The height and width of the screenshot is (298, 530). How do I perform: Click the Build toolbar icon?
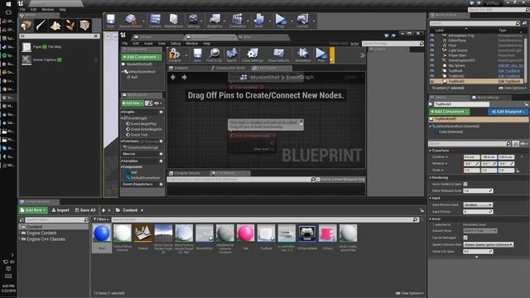coord(258,21)
